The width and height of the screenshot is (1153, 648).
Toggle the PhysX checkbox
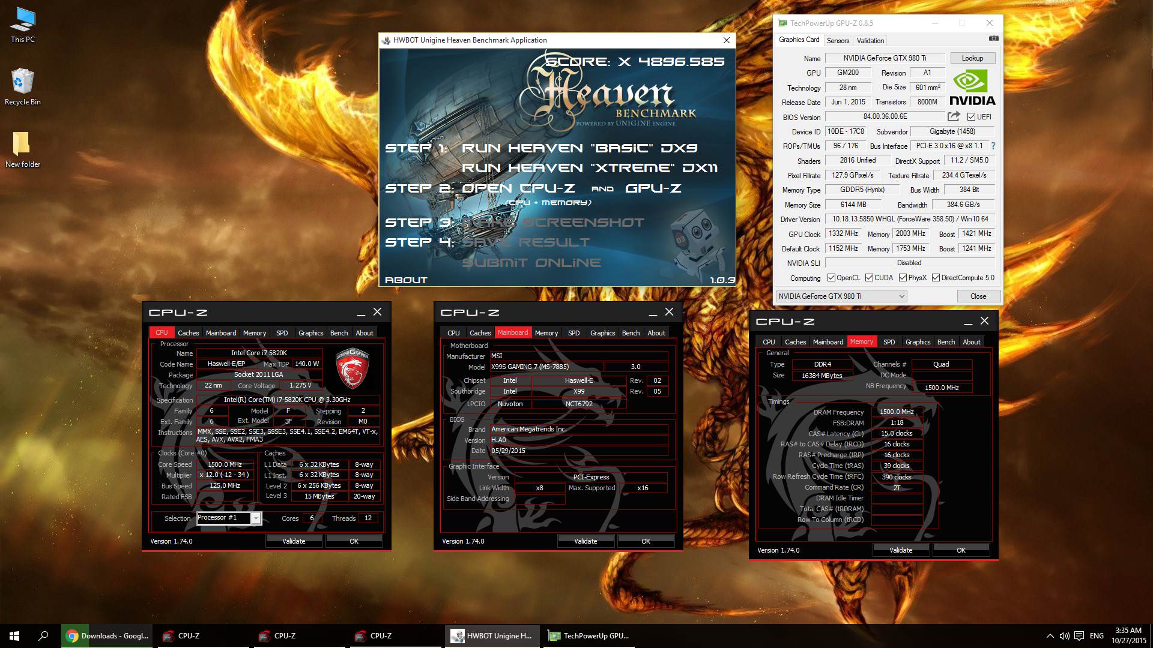point(903,278)
